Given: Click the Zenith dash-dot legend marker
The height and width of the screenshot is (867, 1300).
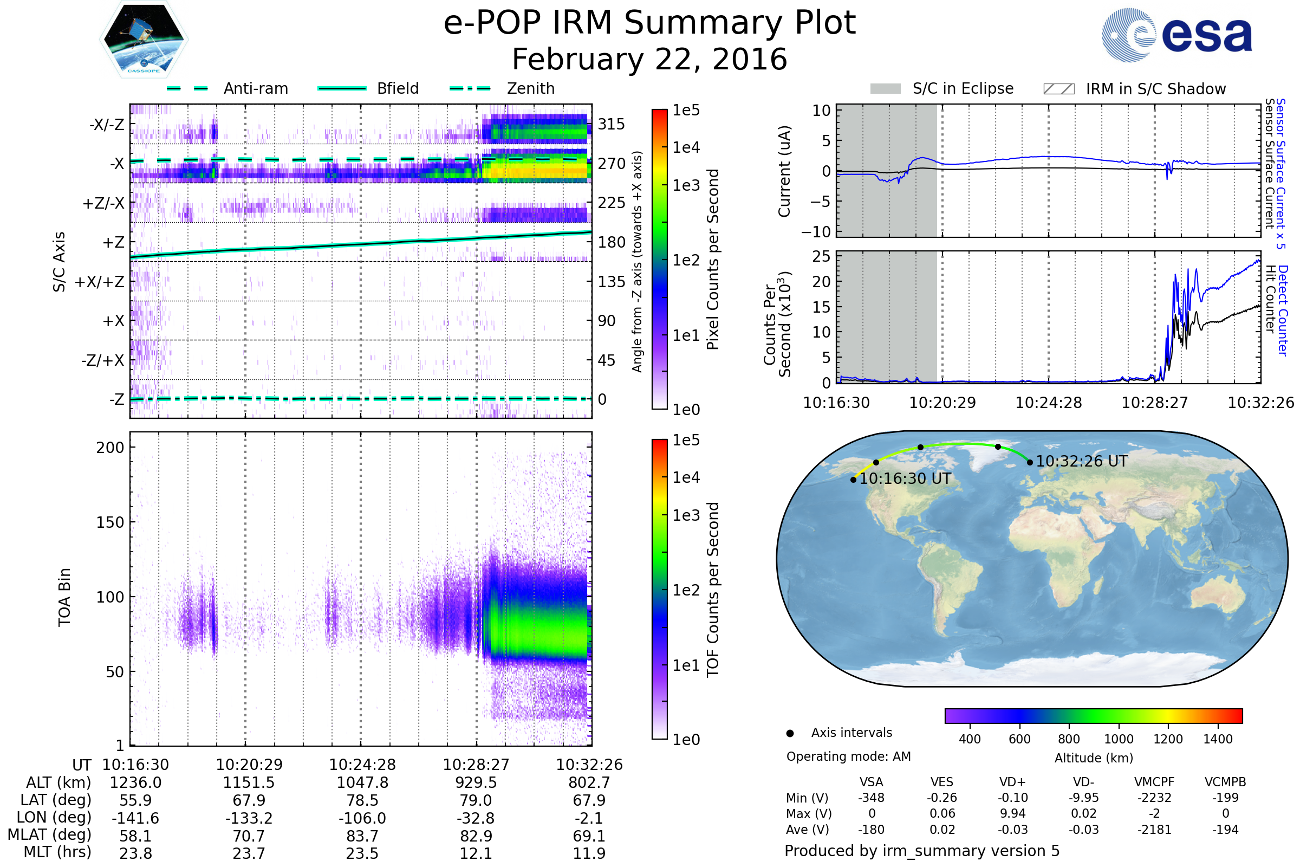Looking at the screenshot, I should point(470,88).
